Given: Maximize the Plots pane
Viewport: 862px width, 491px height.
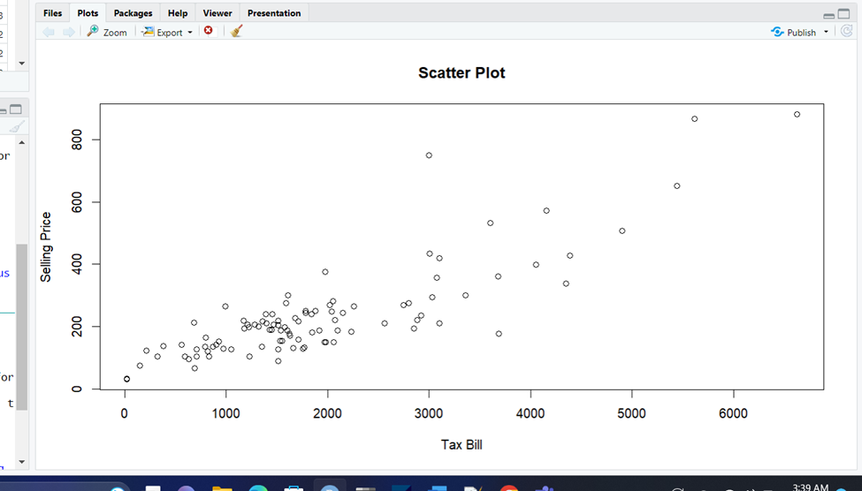Looking at the screenshot, I should click(843, 14).
